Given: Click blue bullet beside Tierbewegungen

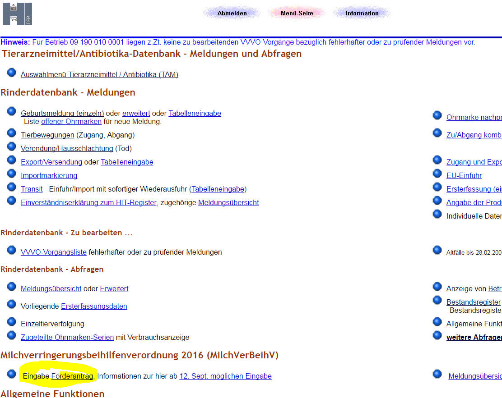Looking at the screenshot, I should point(12,133).
